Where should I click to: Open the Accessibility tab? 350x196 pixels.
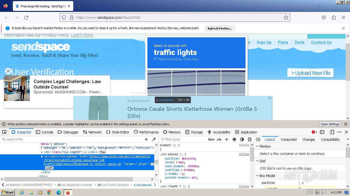click(x=219, y=132)
